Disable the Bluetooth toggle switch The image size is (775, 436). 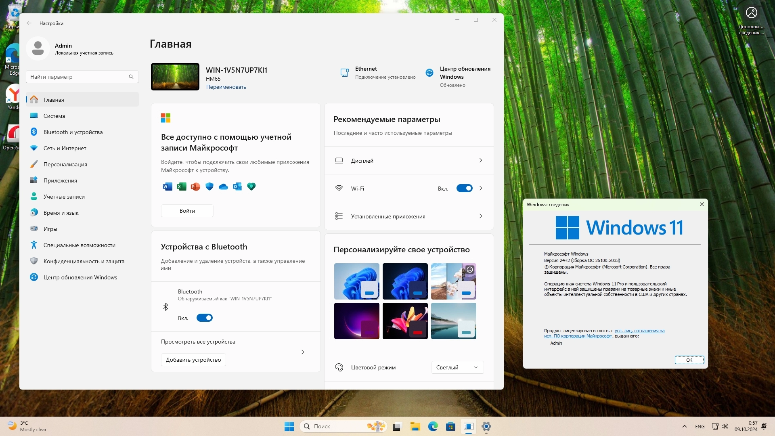(204, 318)
